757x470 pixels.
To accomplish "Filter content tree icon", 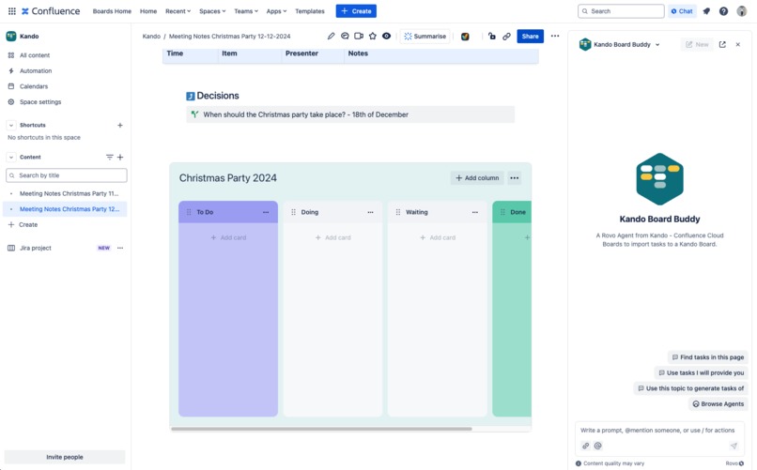I will (110, 158).
